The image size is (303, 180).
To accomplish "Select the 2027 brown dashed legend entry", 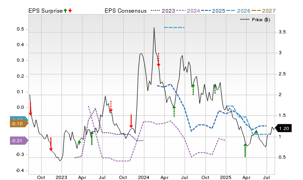I will coord(263,11).
